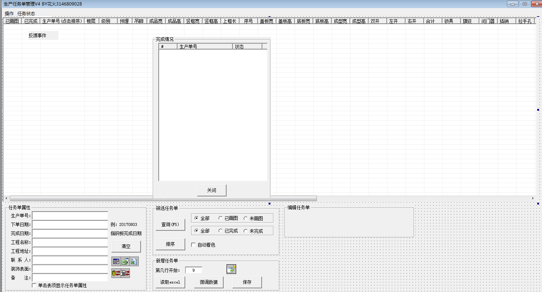Screen dimensions: 542x292
Task: Click the 生产单号 input field
Action: pyautogui.click(x=70, y=216)
